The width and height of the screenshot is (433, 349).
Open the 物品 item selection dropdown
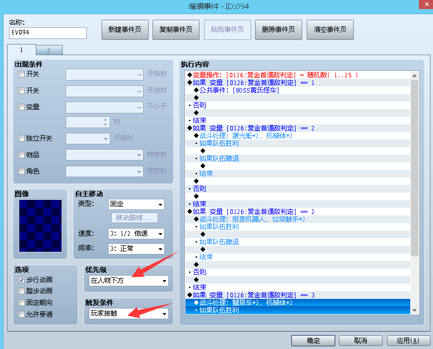(x=105, y=155)
